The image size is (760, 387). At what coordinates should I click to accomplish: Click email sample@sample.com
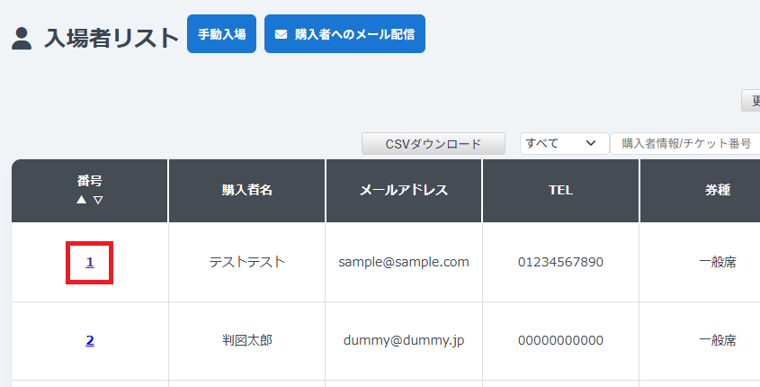coord(404,263)
